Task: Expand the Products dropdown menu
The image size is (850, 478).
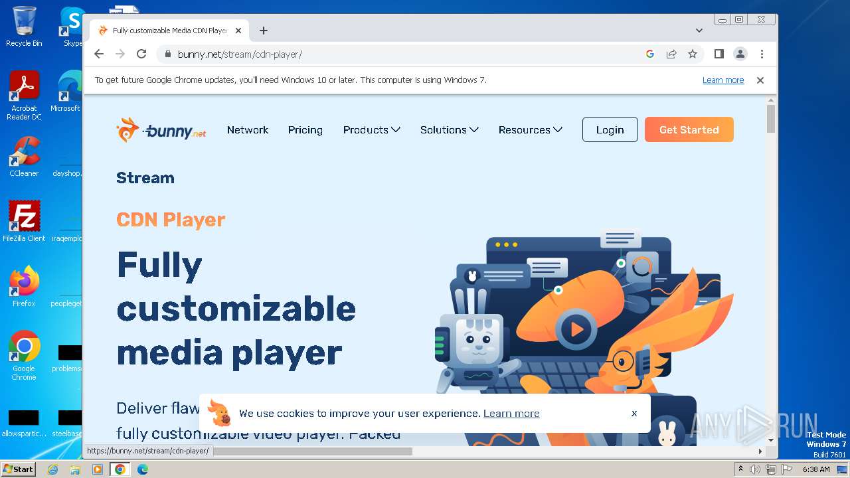Action: tap(372, 130)
